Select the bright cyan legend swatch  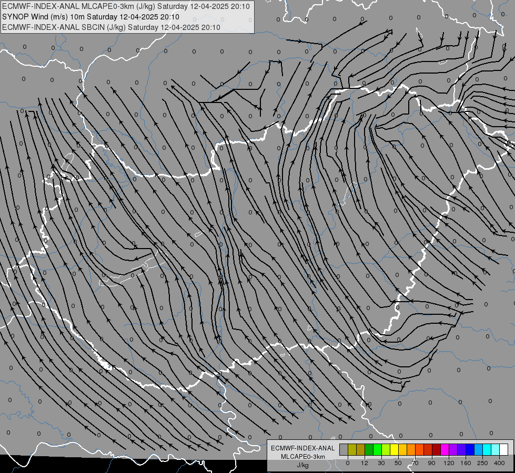487,449
